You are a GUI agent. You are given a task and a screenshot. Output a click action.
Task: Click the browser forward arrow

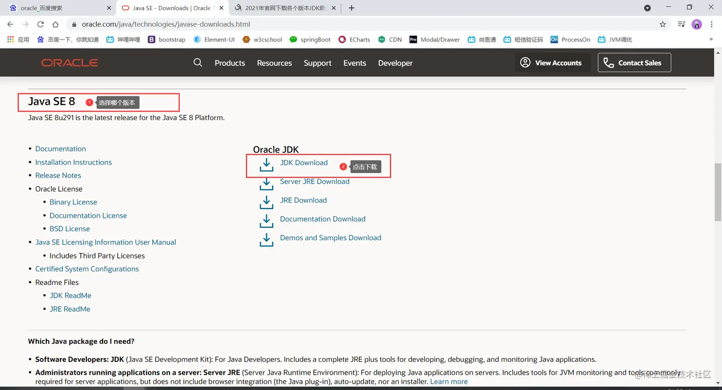[x=25, y=24]
